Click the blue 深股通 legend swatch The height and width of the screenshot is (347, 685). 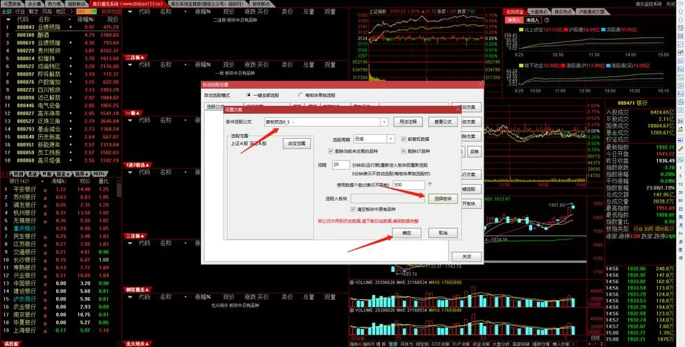[x=603, y=30]
